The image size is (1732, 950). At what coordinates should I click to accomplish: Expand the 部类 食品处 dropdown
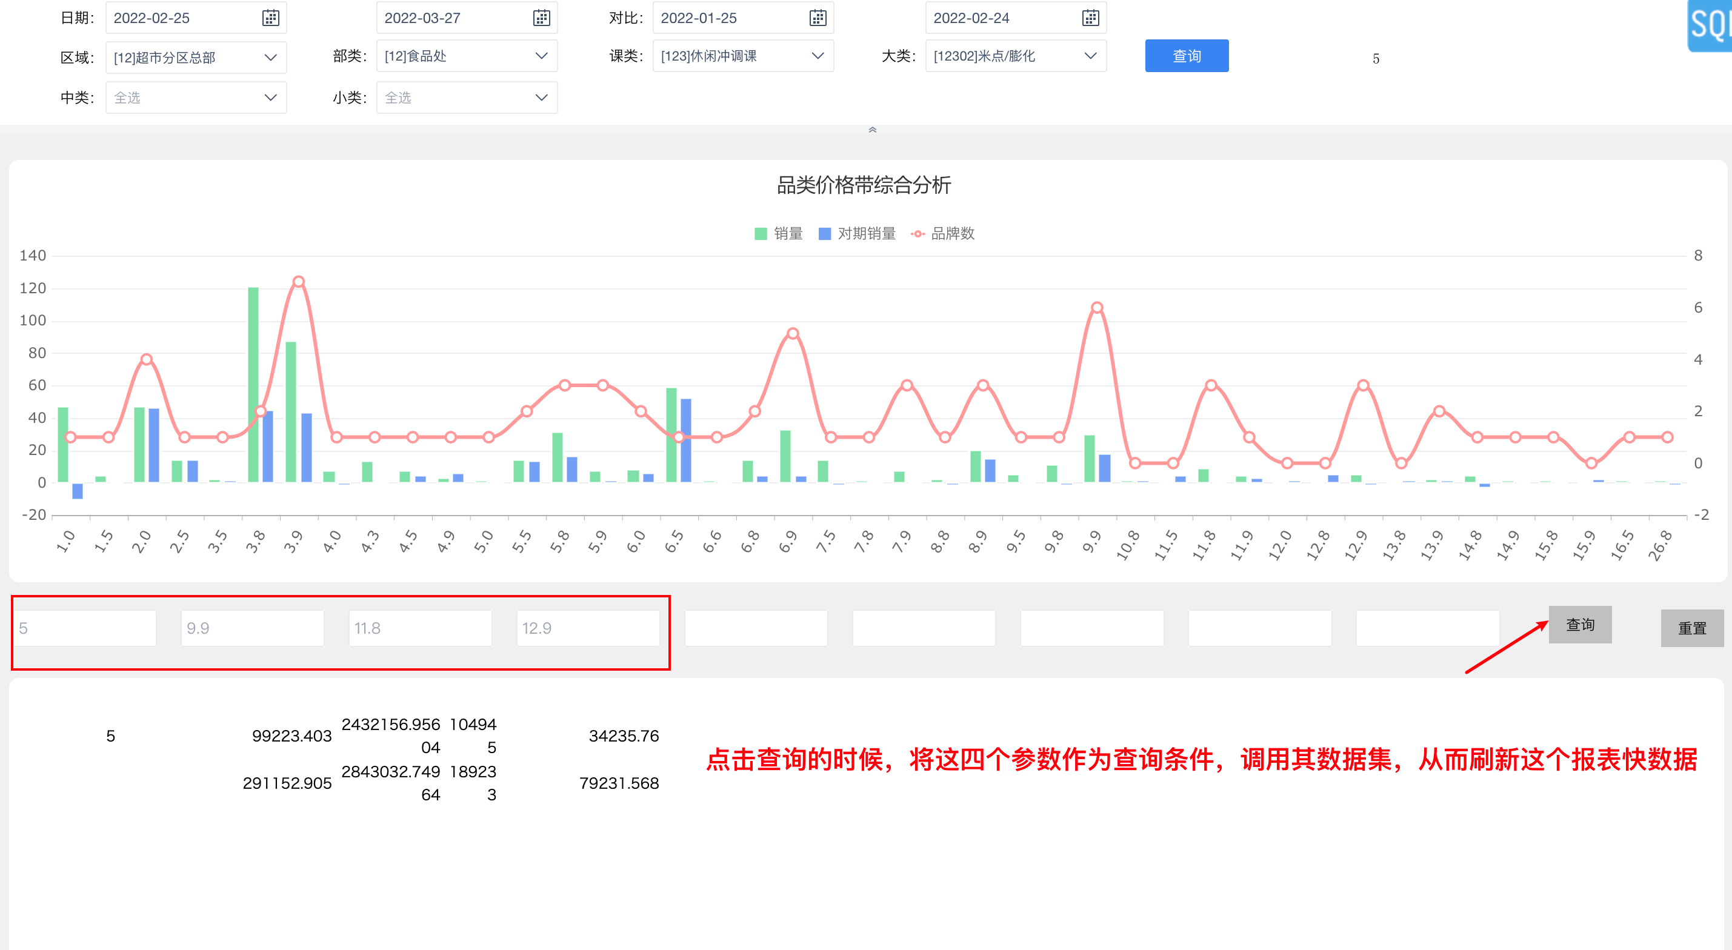467,56
